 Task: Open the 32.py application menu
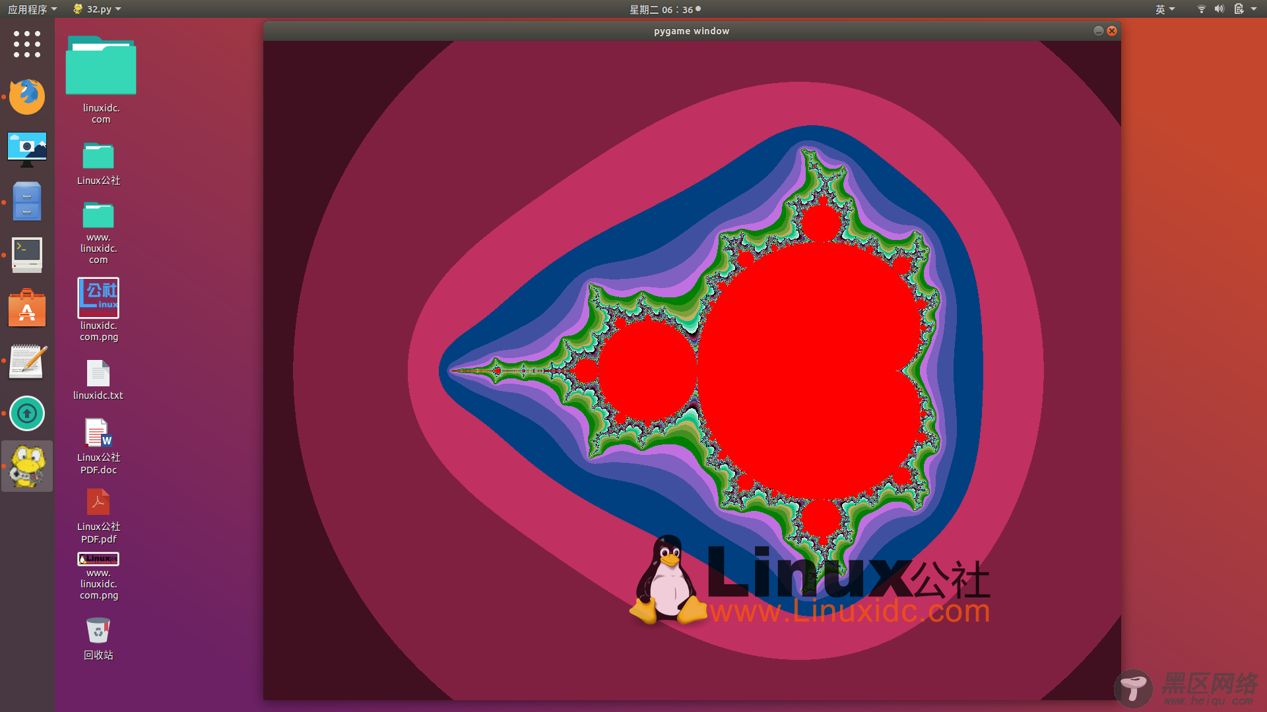[x=97, y=9]
